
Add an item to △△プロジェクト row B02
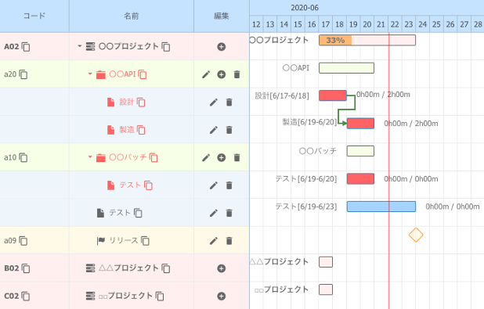coord(222,268)
